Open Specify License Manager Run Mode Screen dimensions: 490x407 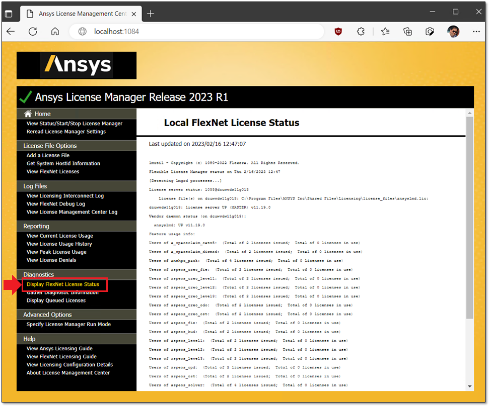(x=69, y=325)
